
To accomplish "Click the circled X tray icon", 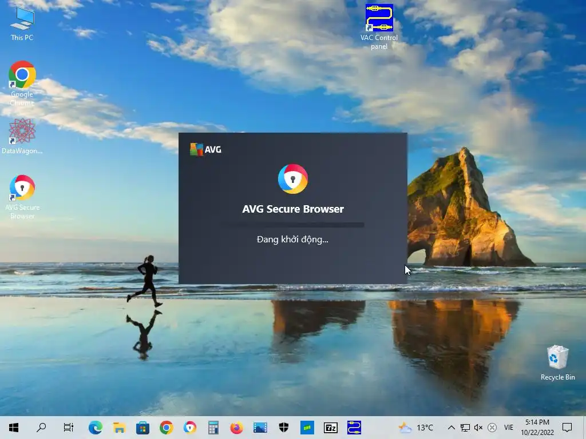I will click(492, 428).
